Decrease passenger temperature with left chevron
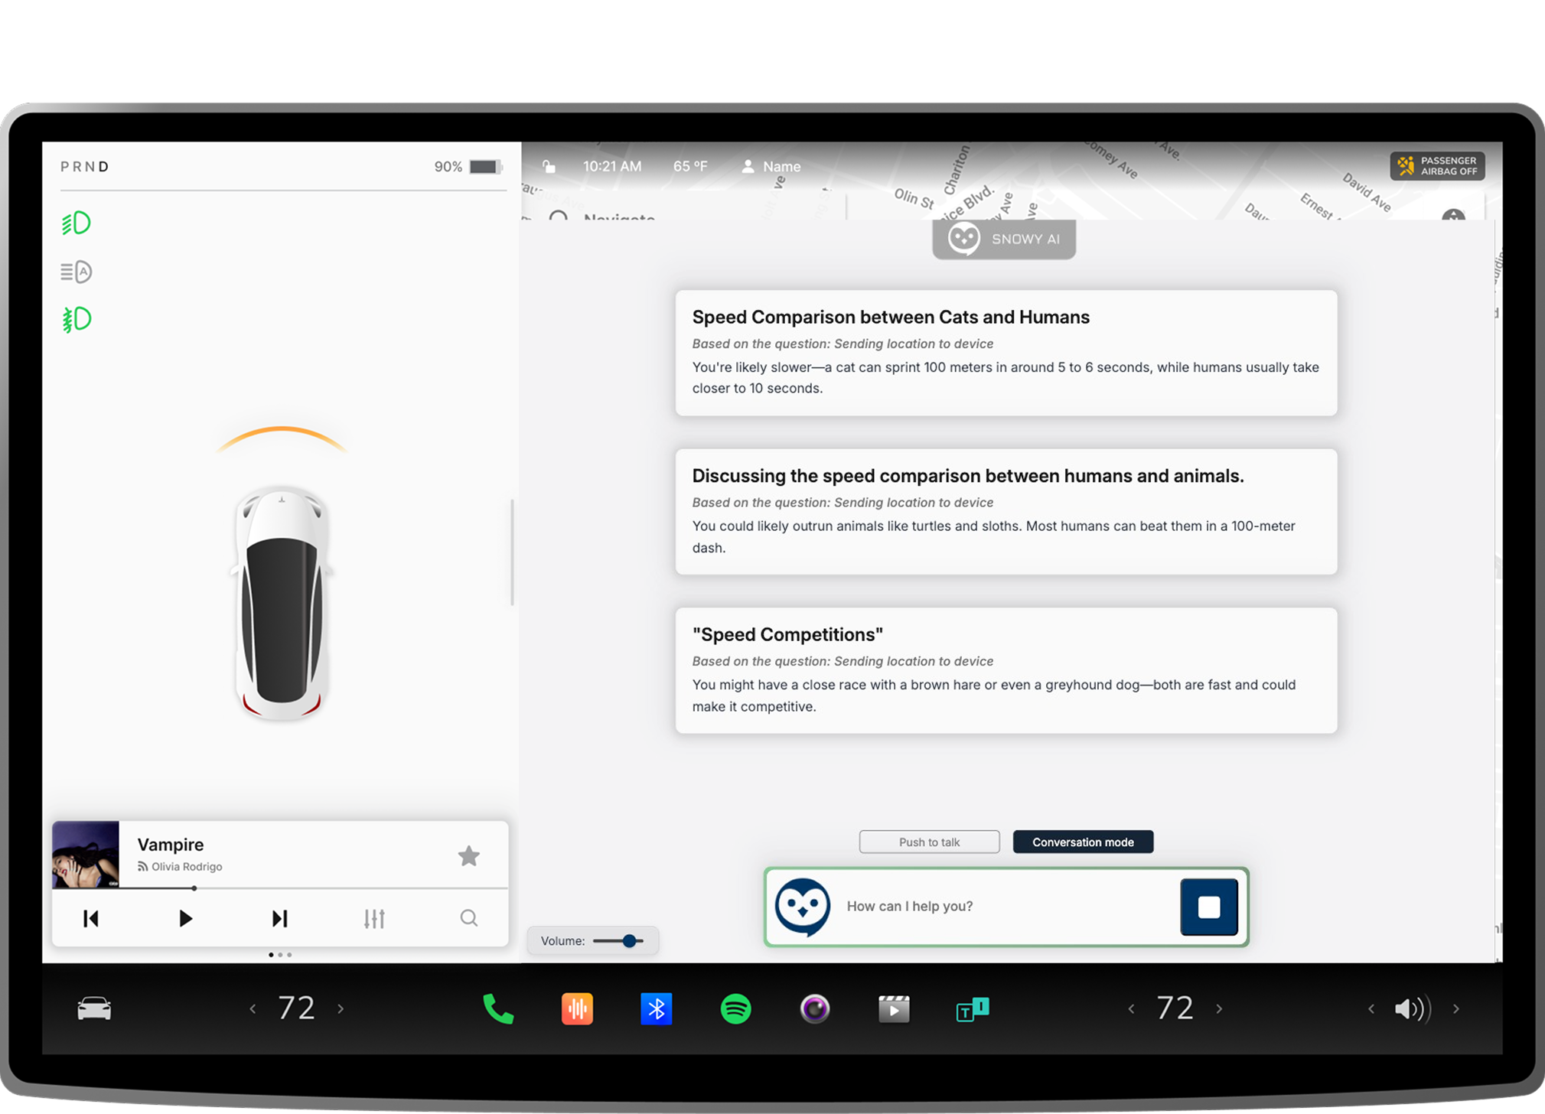The height and width of the screenshot is (1114, 1545). click(1131, 1008)
